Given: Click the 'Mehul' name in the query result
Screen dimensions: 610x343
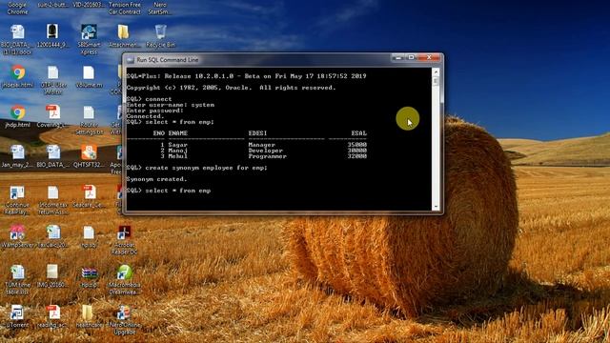Looking at the screenshot, I should [x=178, y=156].
